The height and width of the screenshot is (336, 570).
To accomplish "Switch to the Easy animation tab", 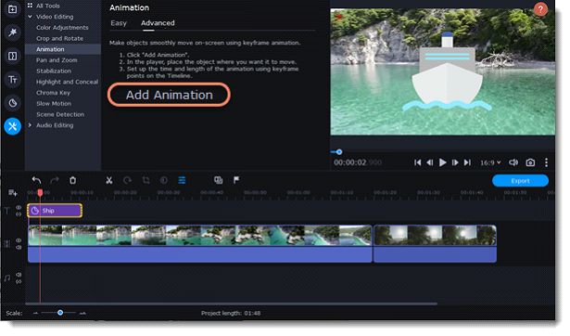I will 119,23.
